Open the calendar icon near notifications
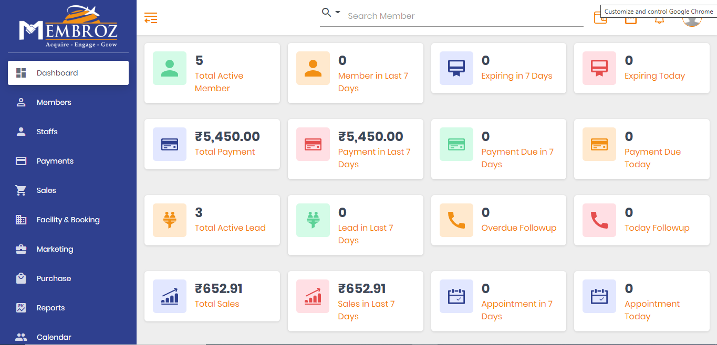717x345 pixels. (x=630, y=19)
